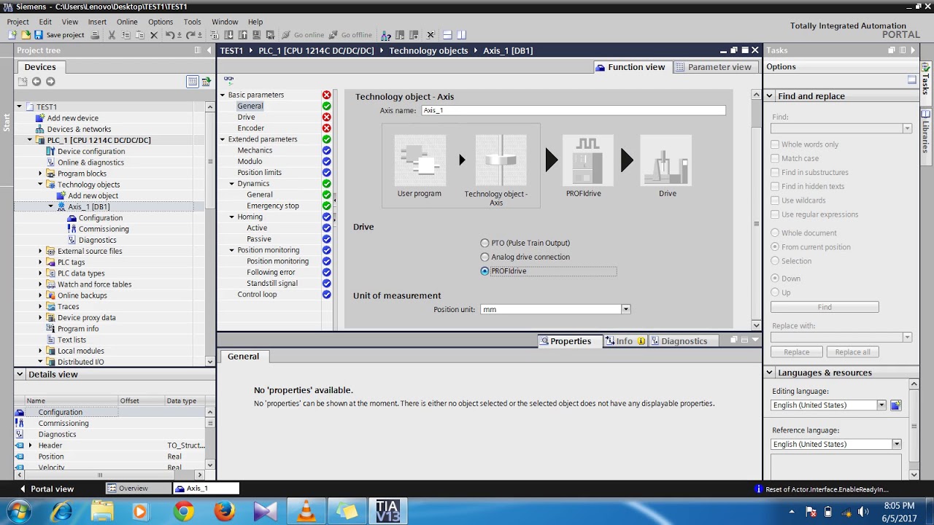Open the Options menu

[x=161, y=22]
